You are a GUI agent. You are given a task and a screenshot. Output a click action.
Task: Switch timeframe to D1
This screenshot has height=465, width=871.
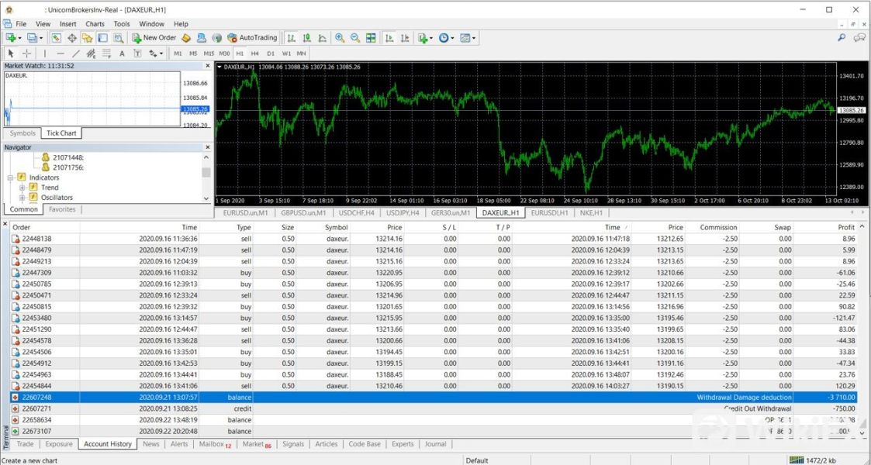tap(271, 53)
